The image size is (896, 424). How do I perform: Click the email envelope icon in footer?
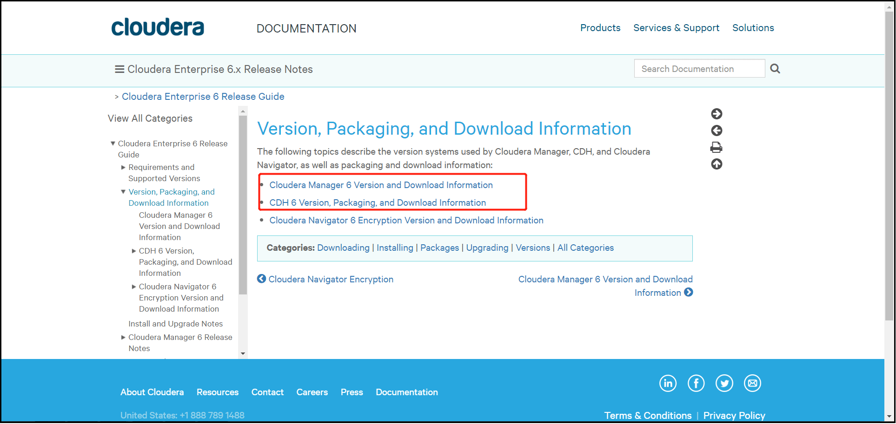pyautogui.click(x=752, y=383)
